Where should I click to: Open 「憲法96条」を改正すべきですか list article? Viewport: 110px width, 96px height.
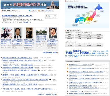25,79
